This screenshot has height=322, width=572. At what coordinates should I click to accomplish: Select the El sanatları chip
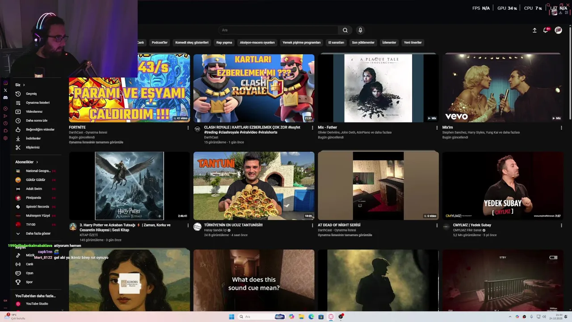[336, 42]
